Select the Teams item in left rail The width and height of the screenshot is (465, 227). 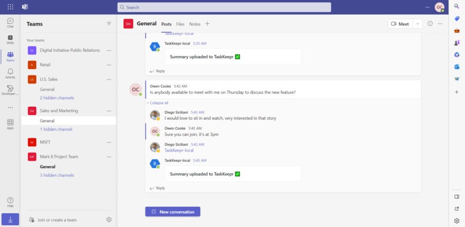tap(10, 56)
